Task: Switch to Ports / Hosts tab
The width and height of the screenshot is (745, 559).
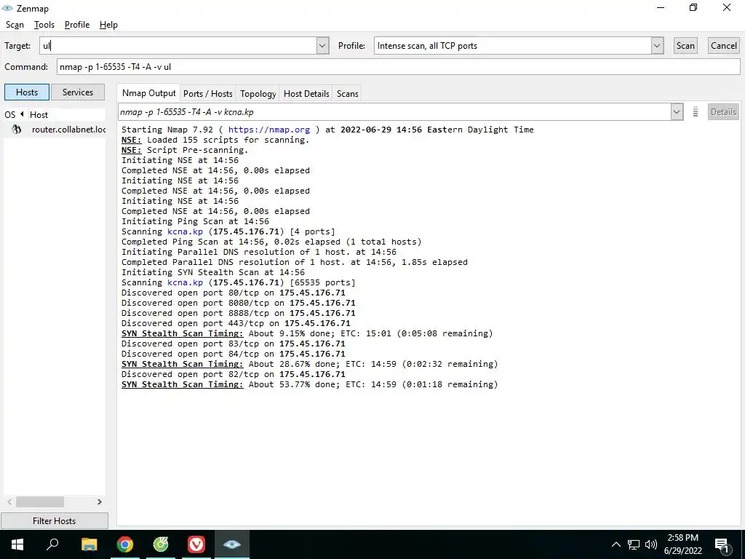Action: pos(207,94)
